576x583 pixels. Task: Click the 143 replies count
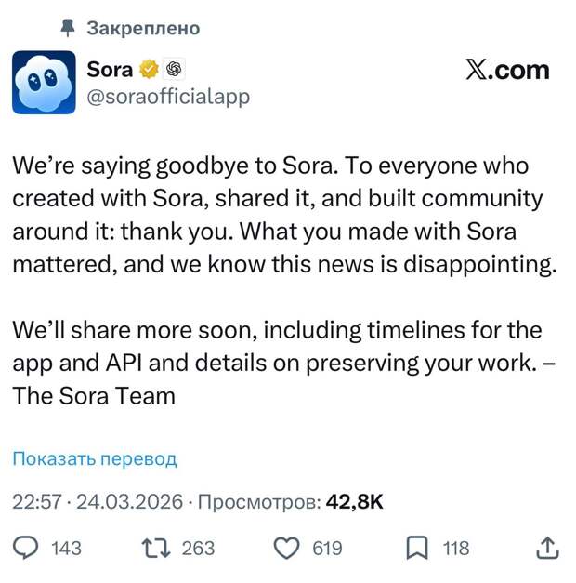(66, 548)
